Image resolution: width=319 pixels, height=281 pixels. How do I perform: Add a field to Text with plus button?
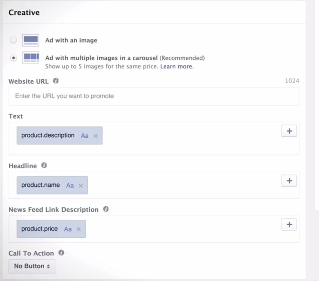click(x=289, y=131)
